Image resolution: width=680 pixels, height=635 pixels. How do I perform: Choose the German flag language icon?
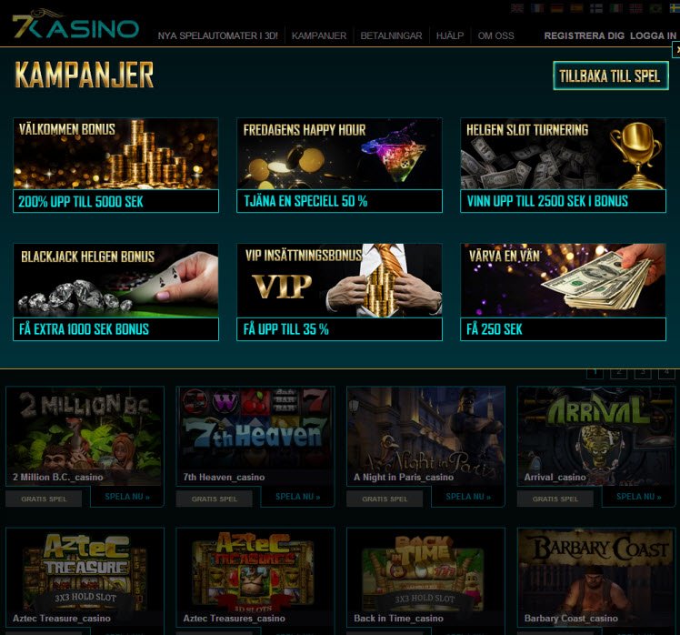click(x=557, y=8)
